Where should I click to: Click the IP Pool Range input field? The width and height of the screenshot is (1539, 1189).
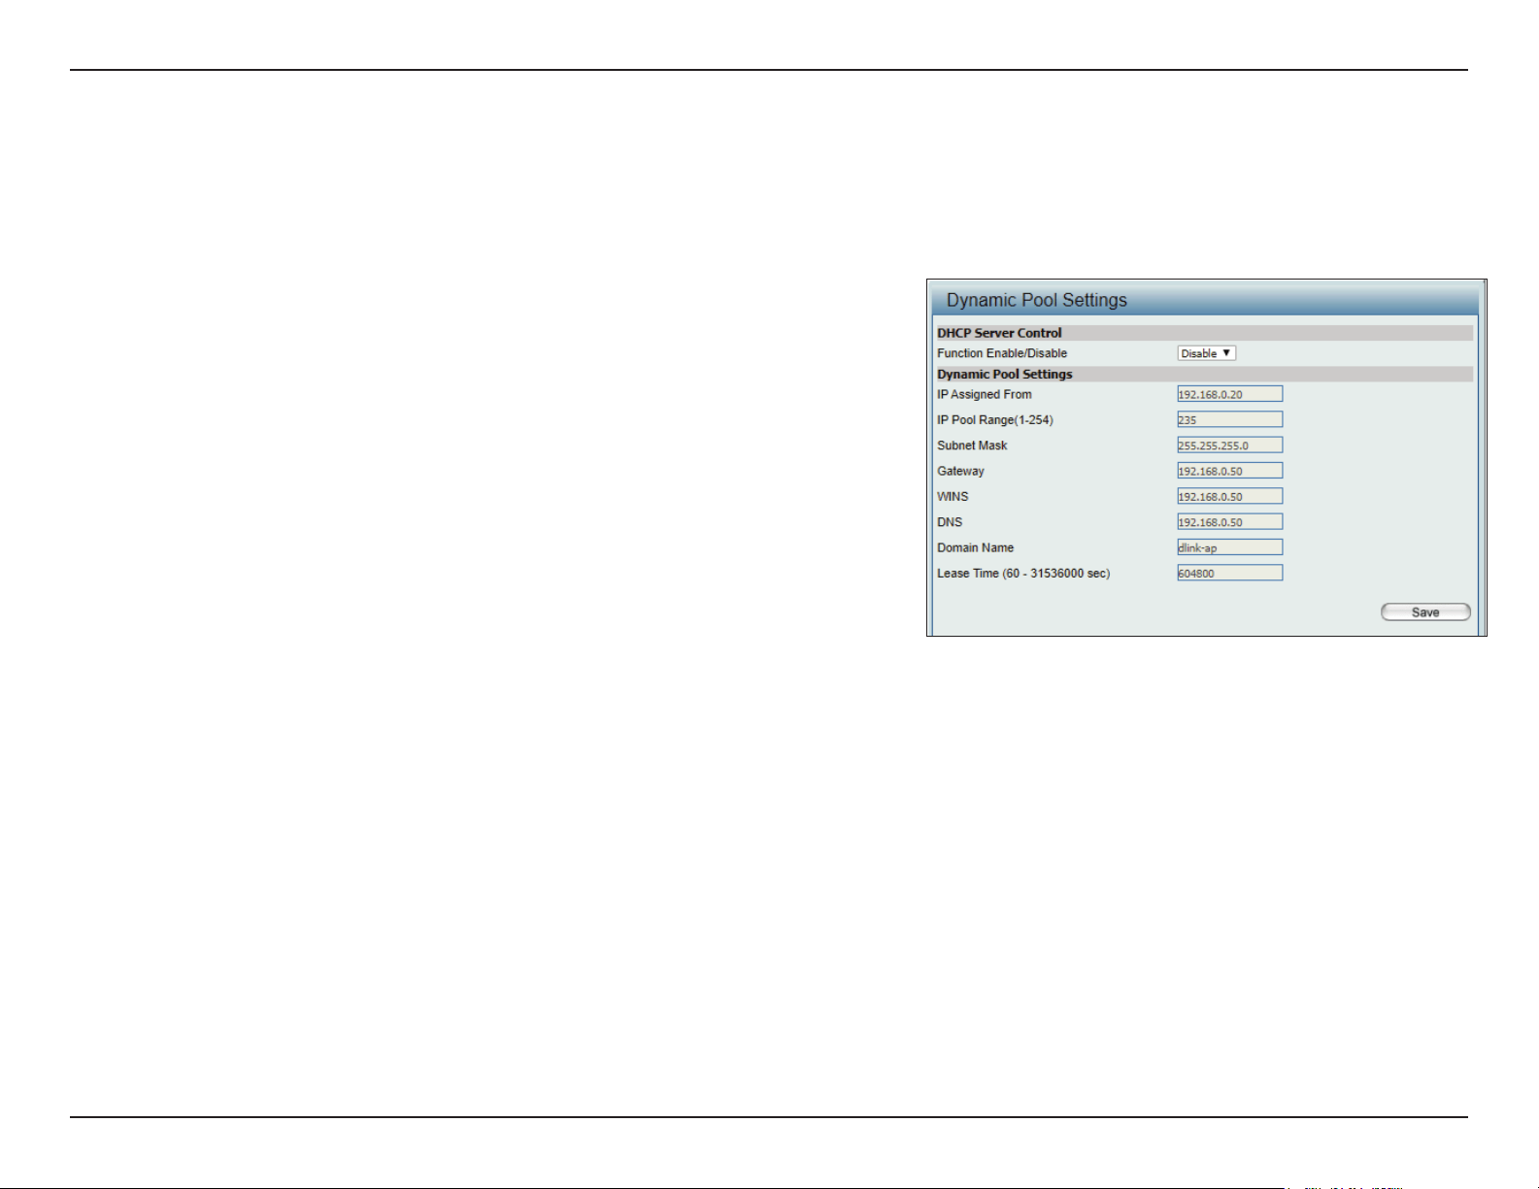pyautogui.click(x=1229, y=419)
